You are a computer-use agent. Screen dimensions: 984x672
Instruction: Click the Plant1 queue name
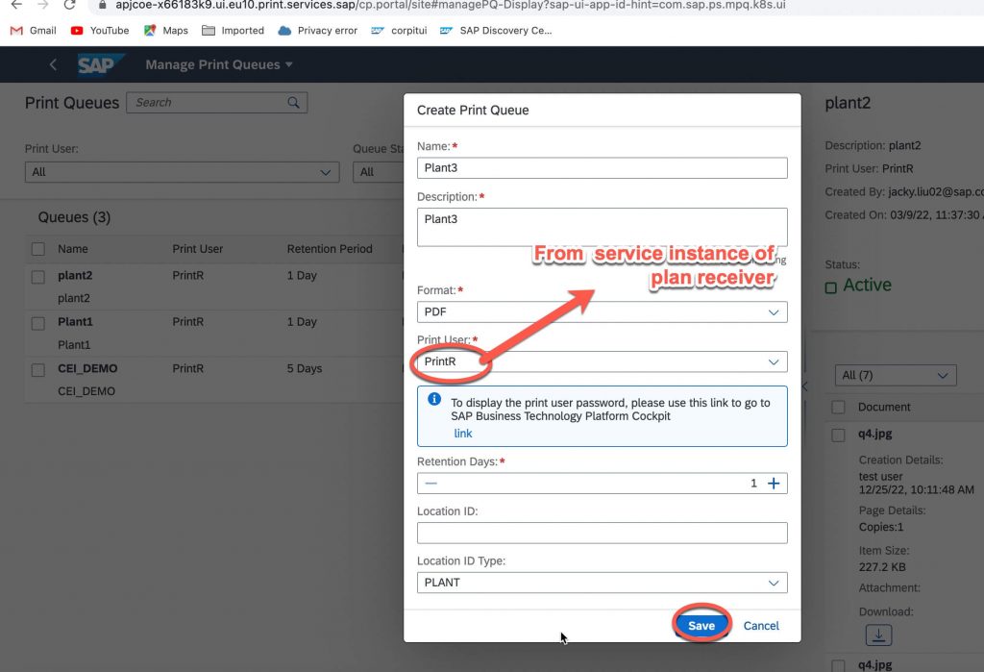(x=75, y=321)
